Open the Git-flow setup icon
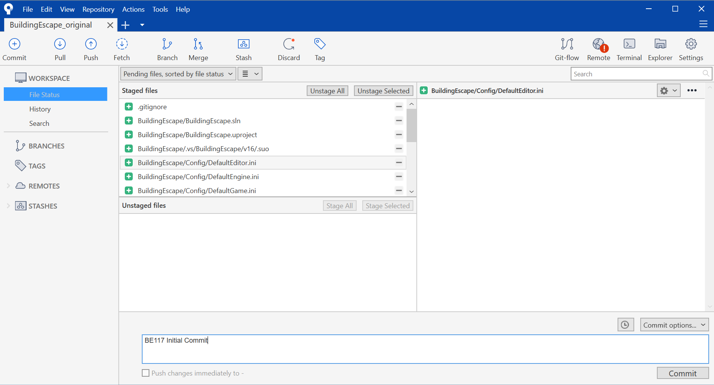The image size is (714, 385). (x=567, y=48)
